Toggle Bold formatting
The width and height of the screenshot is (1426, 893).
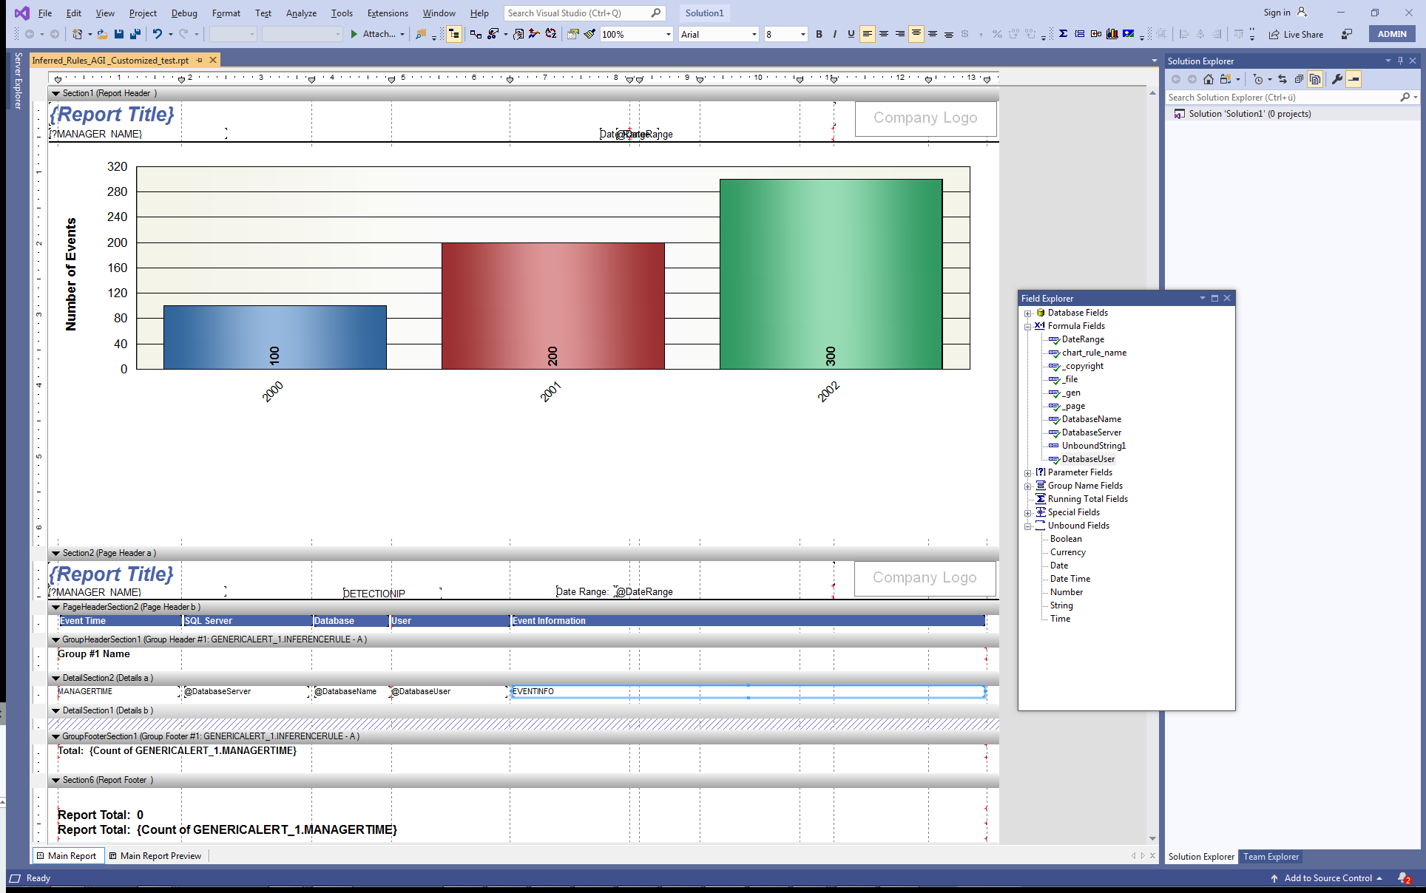(819, 34)
